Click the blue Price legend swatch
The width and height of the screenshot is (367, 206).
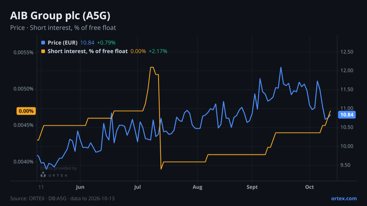point(43,43)
